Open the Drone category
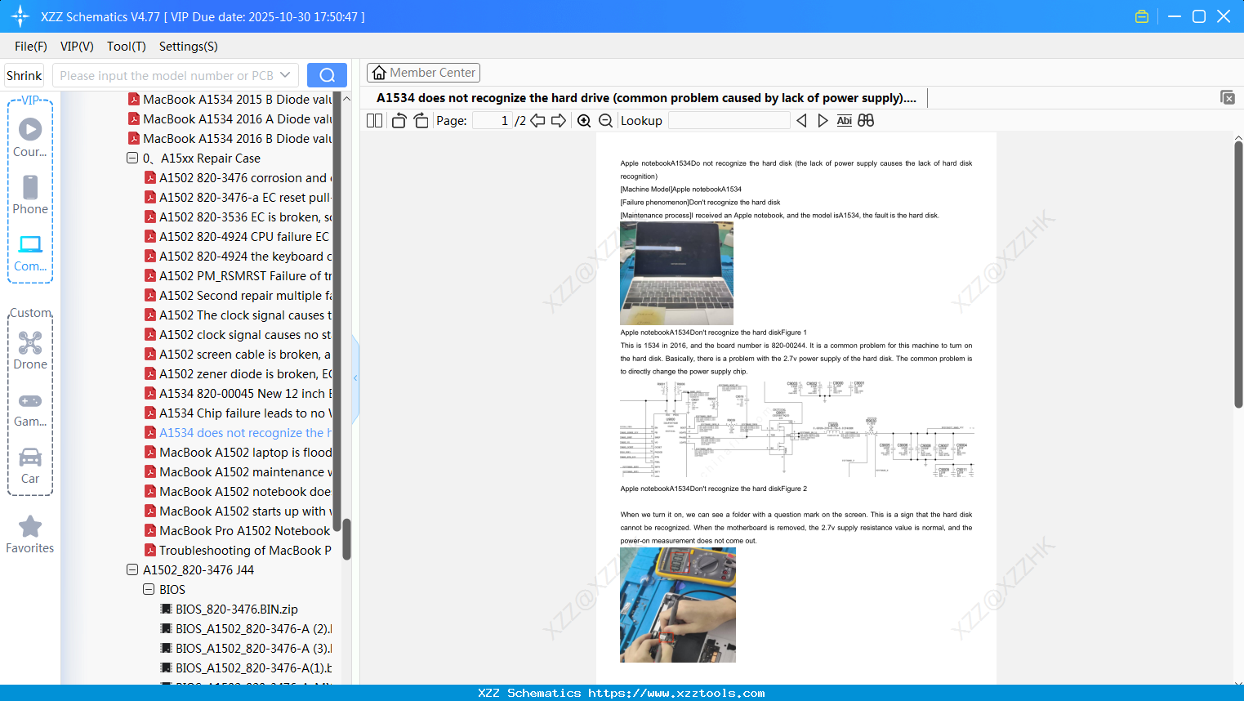1244x701 pixels. coord(30,350)
